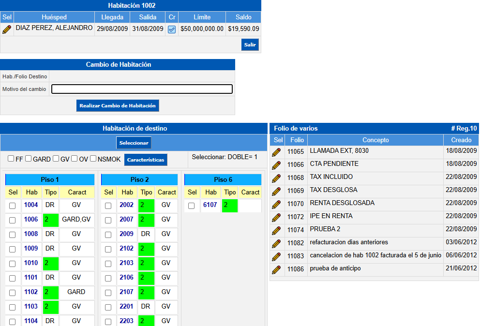Choose pencil icon for folio 11074 PRUEBA 2
Viewport: 480px width, 326px height.
click(x=276, y=231)
